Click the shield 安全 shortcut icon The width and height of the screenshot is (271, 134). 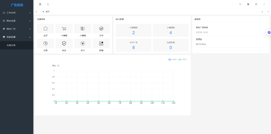(x=64, y=44)
